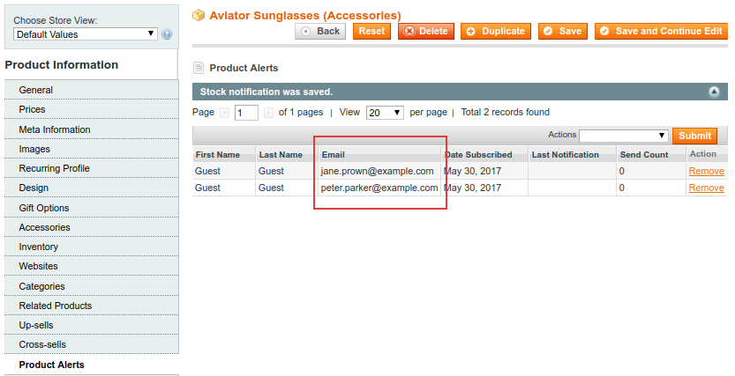Collapse the stock notification message arrow icon
This screenshot has height=376, width=735.
714,92
